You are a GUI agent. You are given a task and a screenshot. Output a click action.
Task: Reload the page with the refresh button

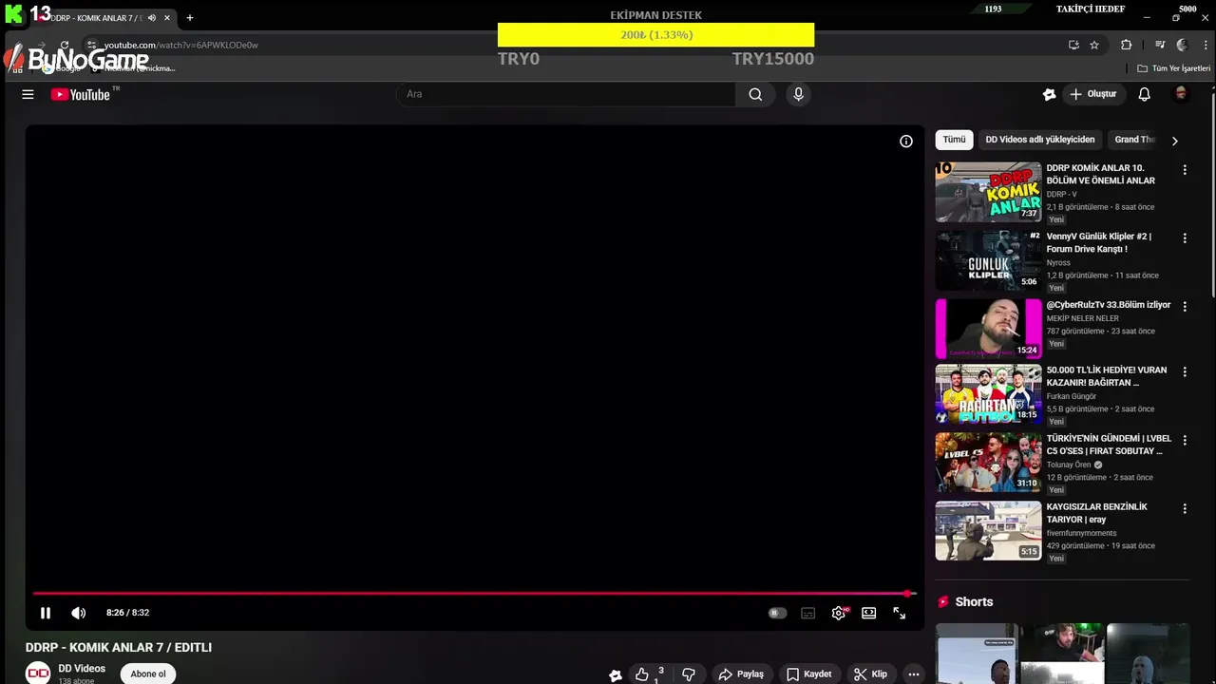click(65, 45)
